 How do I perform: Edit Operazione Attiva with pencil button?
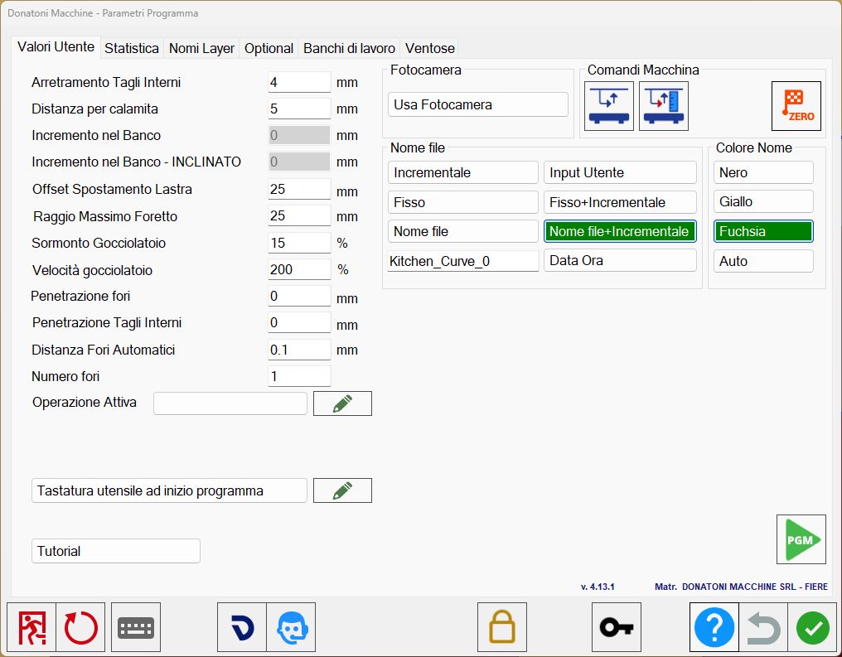(x=342, y=403)
